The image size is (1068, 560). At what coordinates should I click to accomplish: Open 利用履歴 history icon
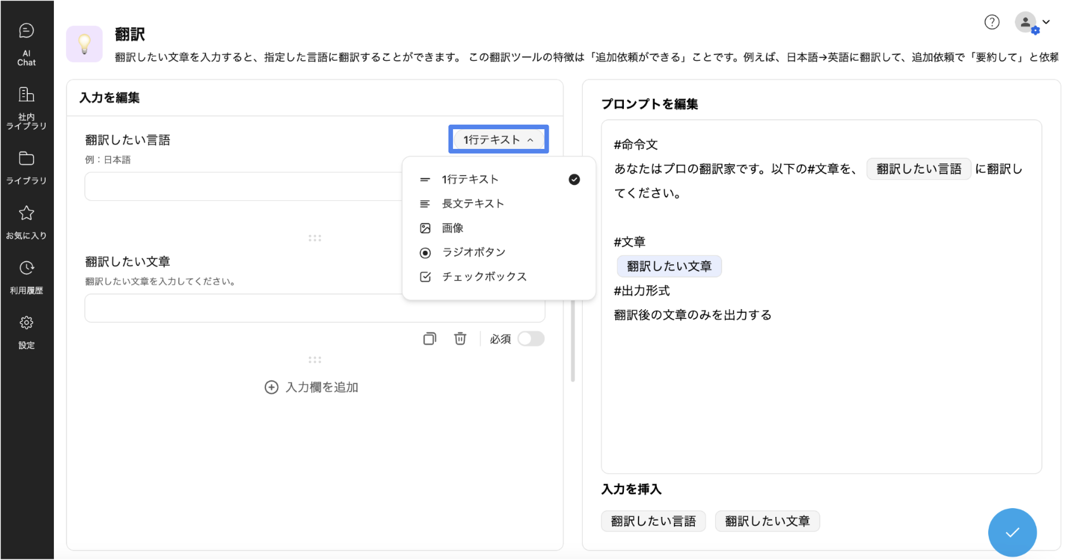tap(27, 277)
